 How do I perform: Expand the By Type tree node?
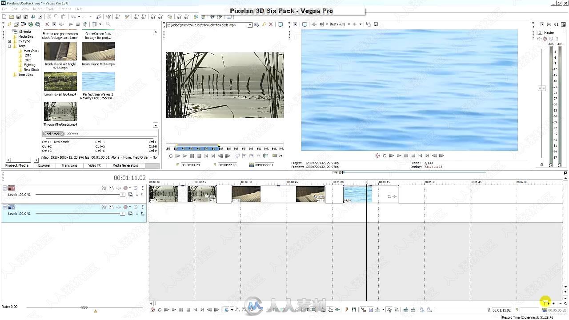point(9,41)
